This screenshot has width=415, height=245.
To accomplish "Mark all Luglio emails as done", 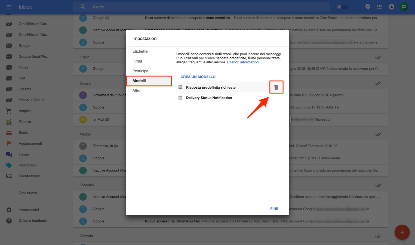I will pos(378,57).
